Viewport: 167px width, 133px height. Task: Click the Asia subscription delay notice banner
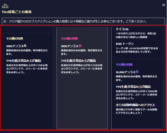[x=83, y=21]
